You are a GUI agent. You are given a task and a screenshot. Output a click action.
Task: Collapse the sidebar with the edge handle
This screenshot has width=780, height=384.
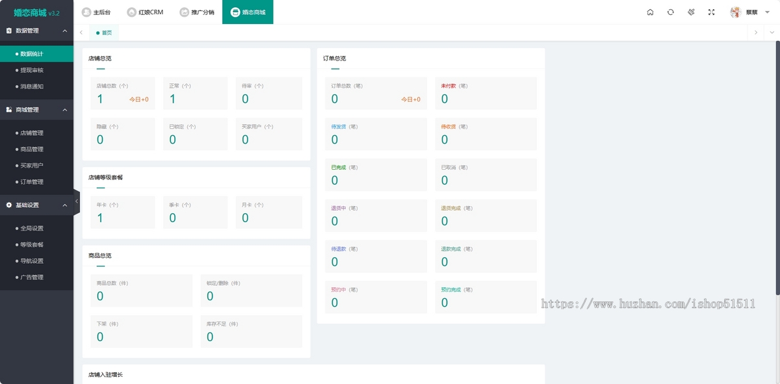77,202
